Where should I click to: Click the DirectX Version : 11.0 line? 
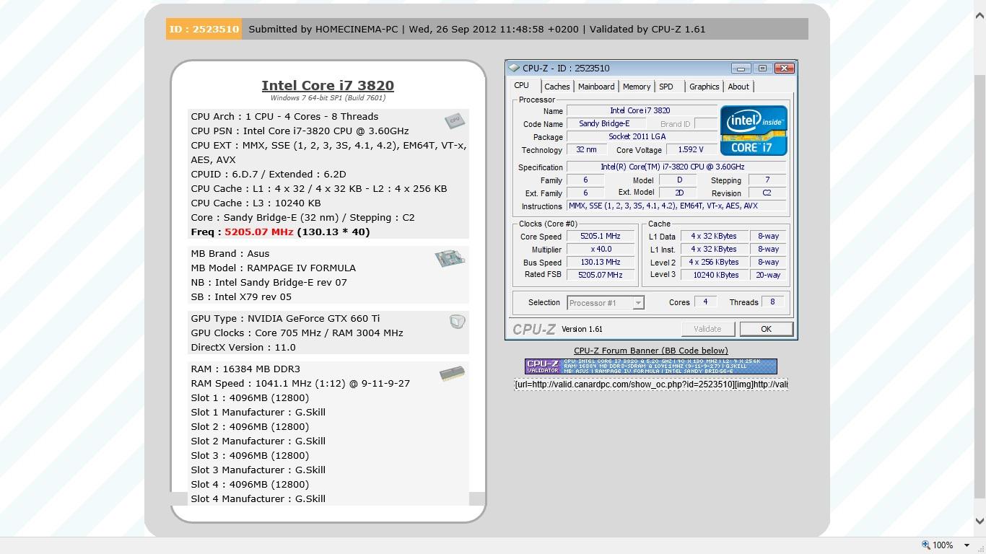(x=243, y=347)
